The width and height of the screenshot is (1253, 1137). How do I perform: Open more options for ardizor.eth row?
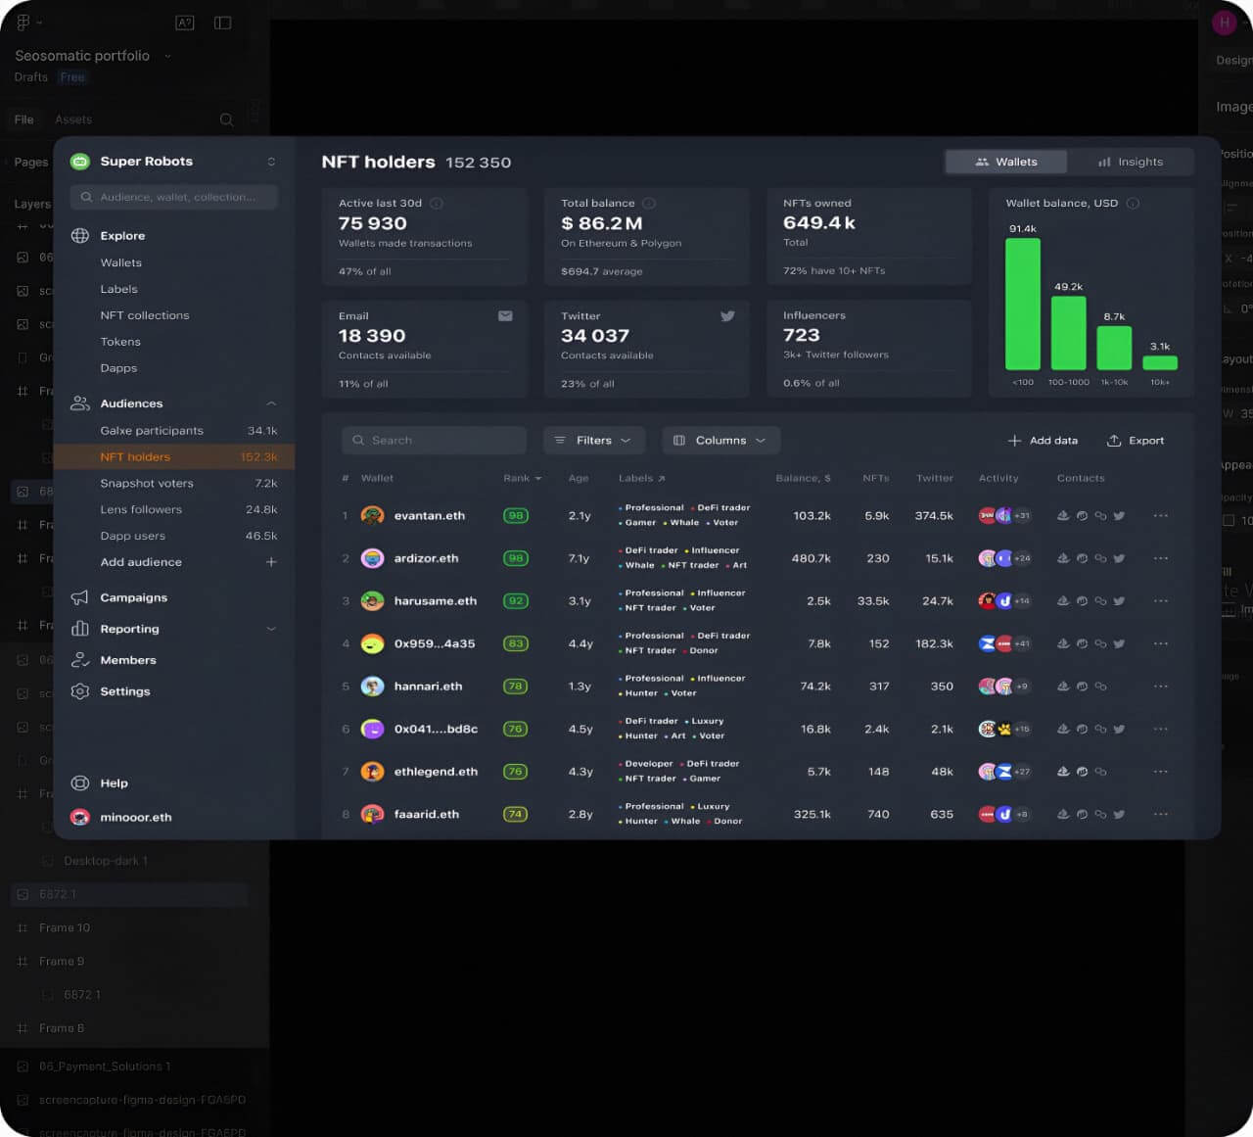click(1161, 558)
